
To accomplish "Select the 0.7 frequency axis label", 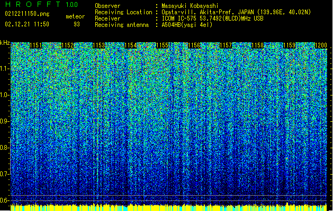I will (x=5, y=174).
